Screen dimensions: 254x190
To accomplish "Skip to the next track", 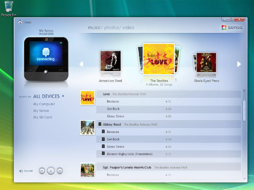I will tap(60, 171).
